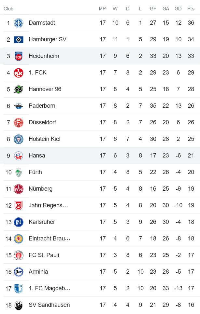Open the Nürnberg team link

[x=40, y=189]
